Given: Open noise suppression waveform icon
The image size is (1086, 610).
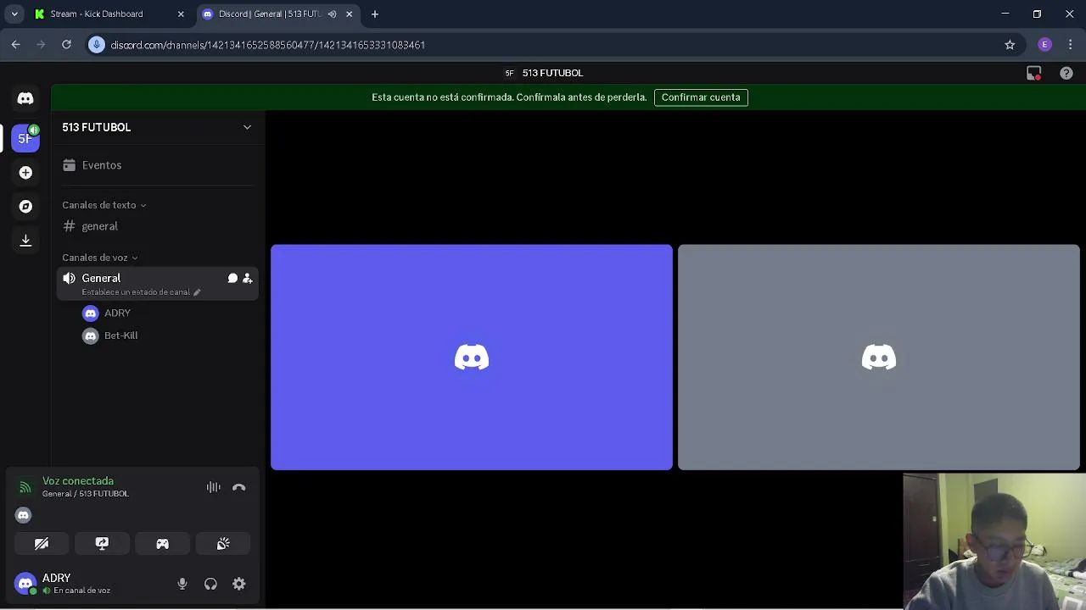Looking at the screenshot, I should coord(214,487).
